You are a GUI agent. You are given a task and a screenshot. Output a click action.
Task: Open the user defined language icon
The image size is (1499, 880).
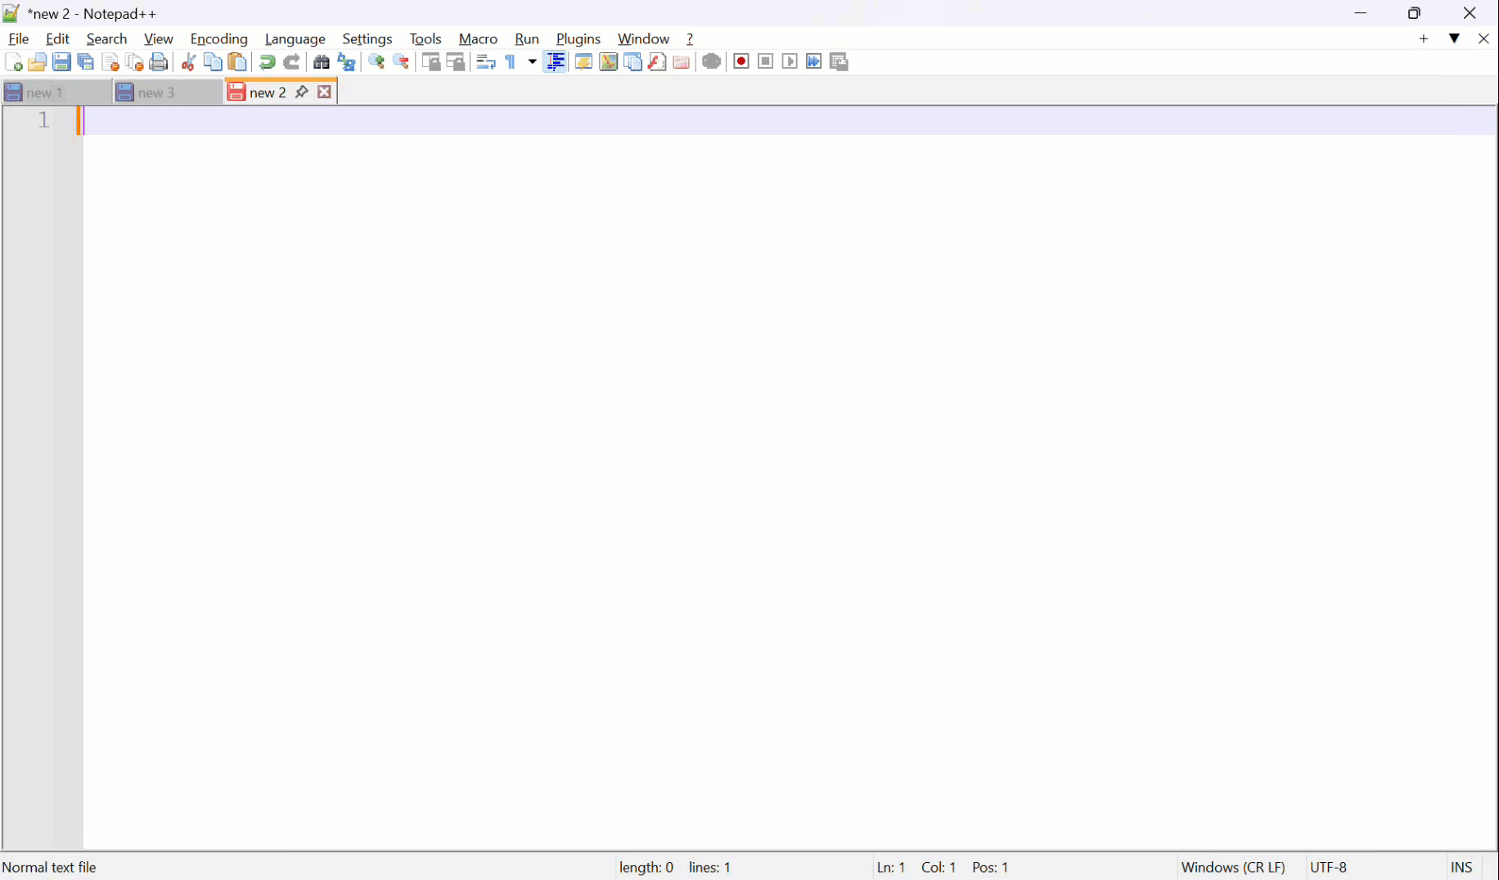[583, 62]
